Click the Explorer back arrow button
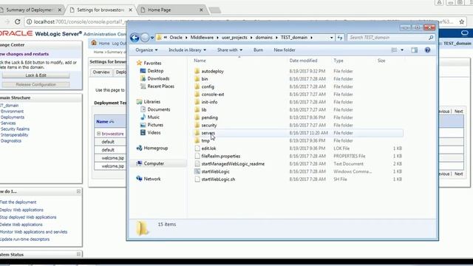473x266 pixels. click(x=135, y=38)
